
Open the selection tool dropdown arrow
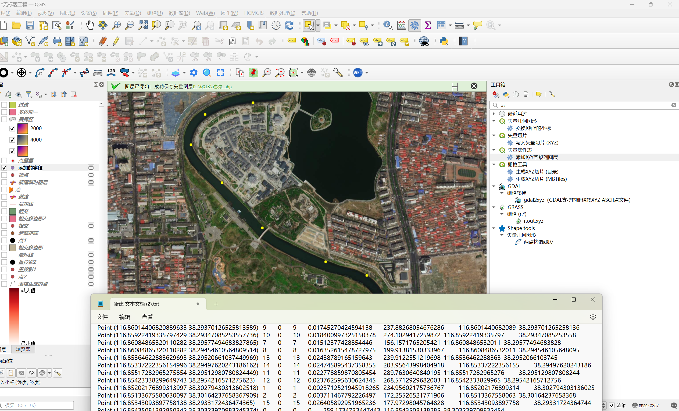click(318, 25)
